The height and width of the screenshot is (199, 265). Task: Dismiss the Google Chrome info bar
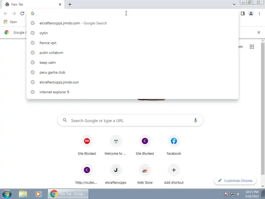pos(259,32)
